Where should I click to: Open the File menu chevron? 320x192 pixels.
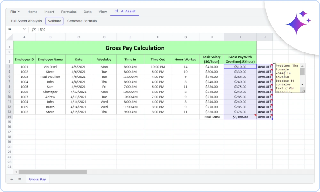click(18, 11)
